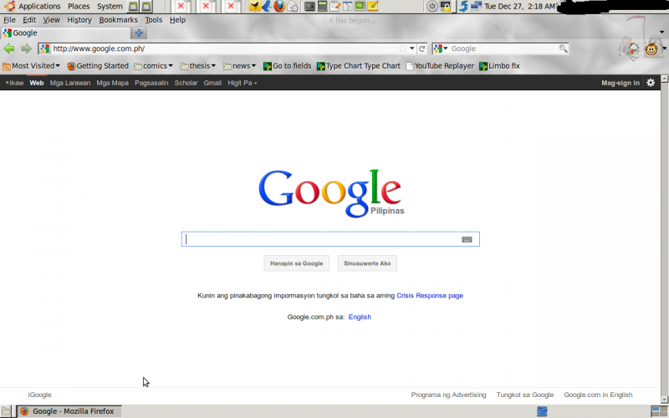Switch language via English link
The height and width of the screenshot is (418, 669).
(x=360, y=317)
